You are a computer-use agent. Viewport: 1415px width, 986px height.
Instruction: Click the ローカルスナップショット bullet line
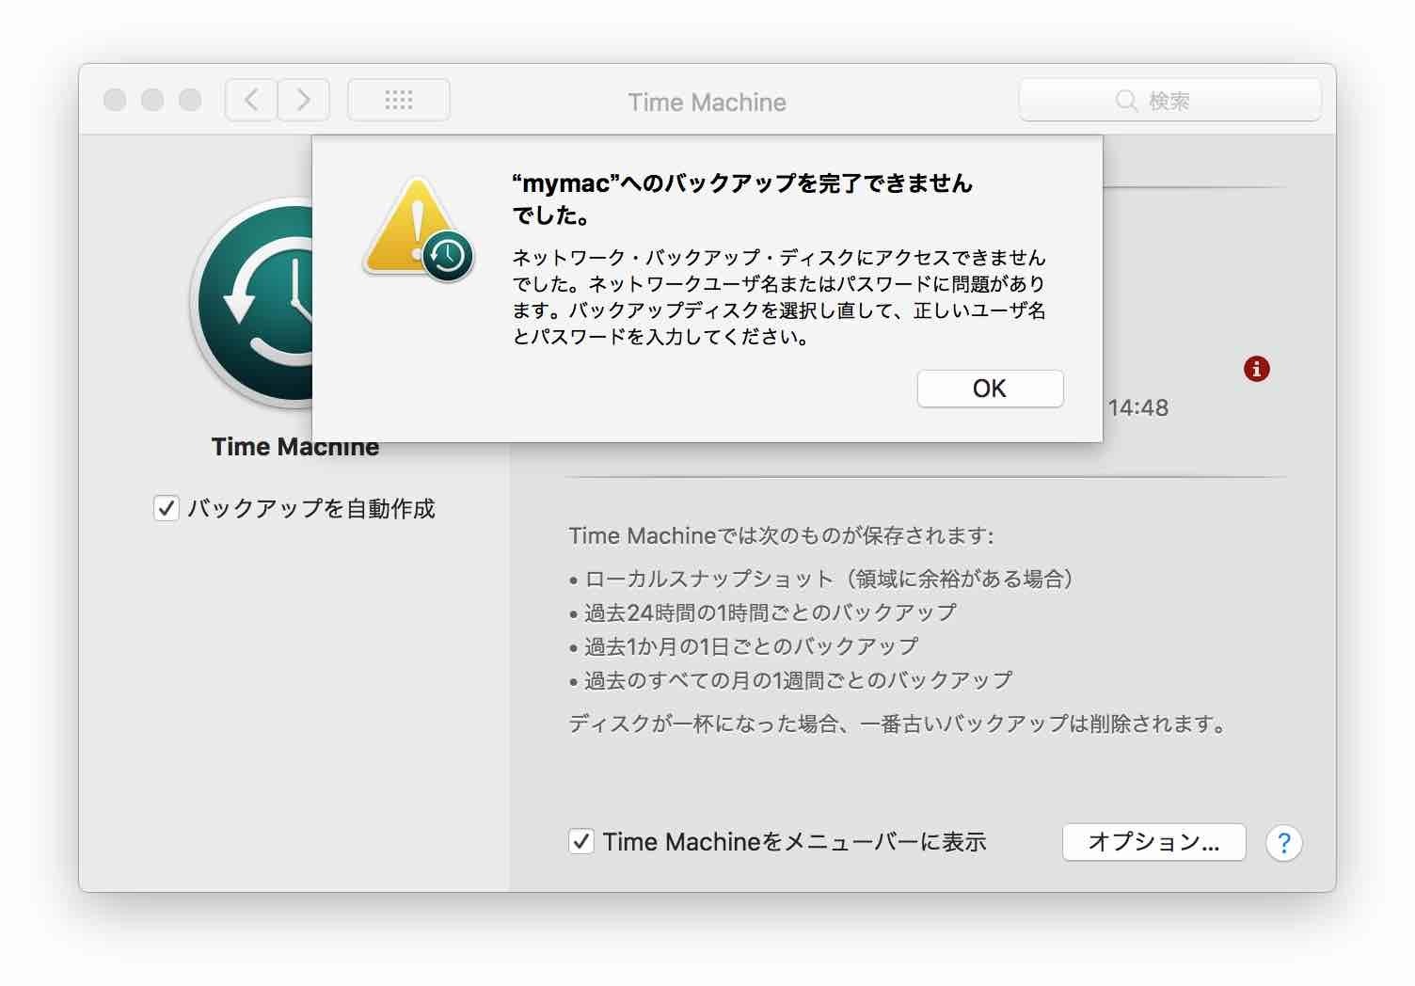(x=821, y=579)
